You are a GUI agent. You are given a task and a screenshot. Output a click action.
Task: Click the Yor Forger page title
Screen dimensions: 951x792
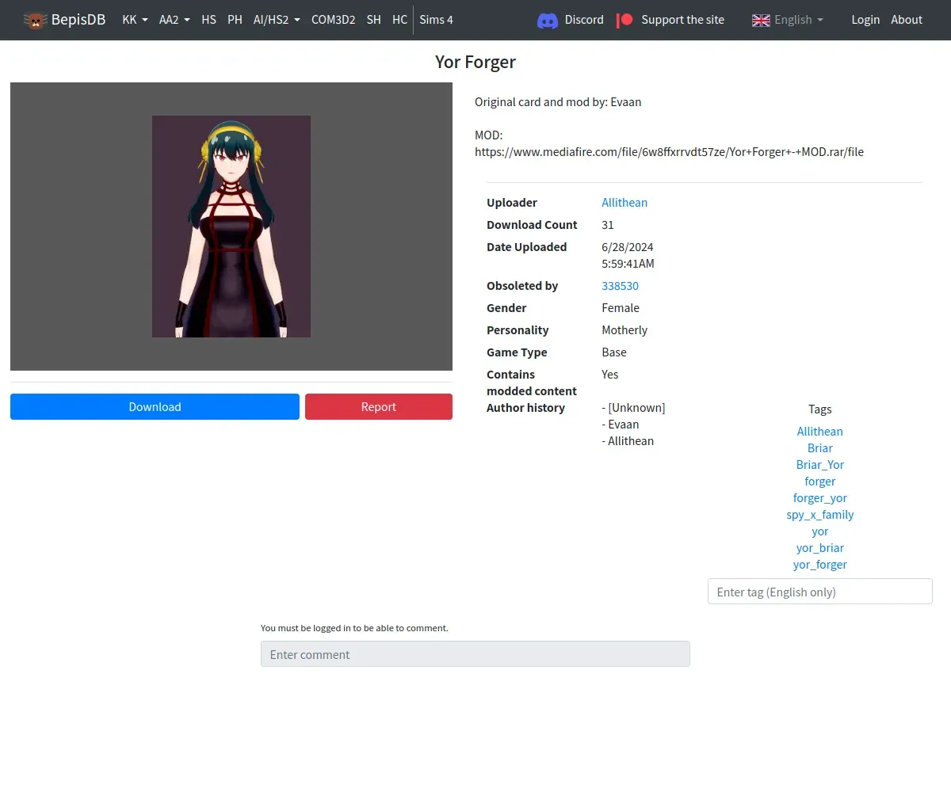click(x=475, y=62)
